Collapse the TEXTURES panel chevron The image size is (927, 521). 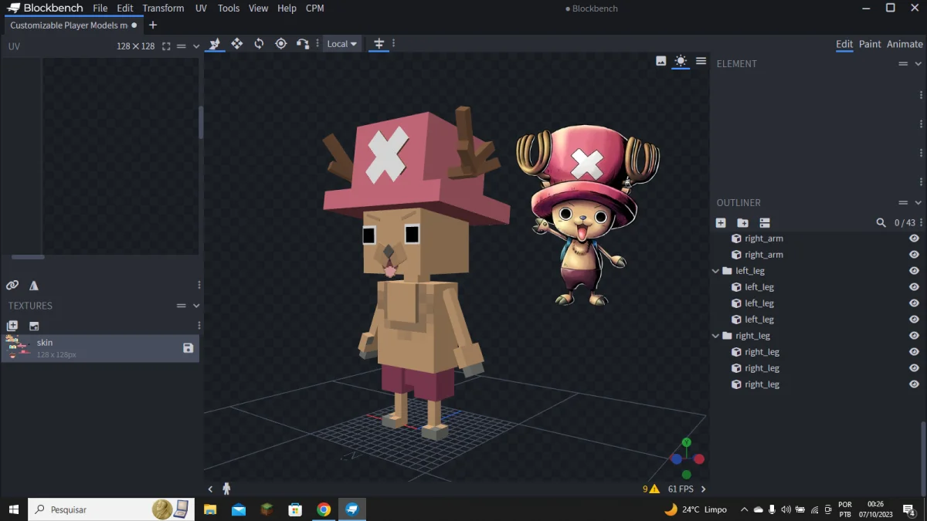coord(196,306)
